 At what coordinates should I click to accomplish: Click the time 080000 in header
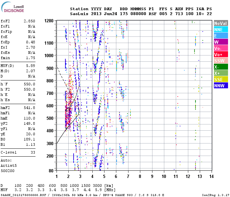click(138, 14)
